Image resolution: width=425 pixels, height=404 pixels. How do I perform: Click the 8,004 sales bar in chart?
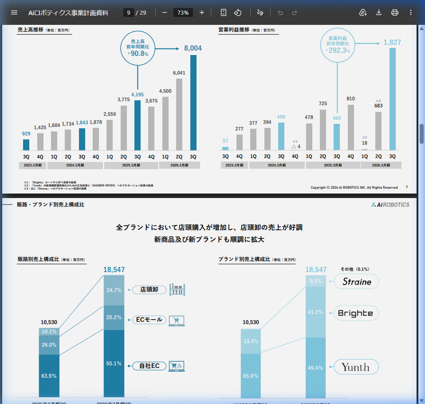(x=193, y=102)
